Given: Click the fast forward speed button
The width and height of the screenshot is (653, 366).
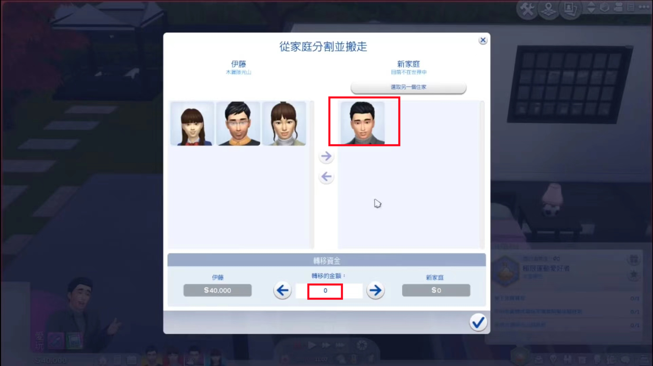Looking at the screenshot, I should tap(326, 345).
